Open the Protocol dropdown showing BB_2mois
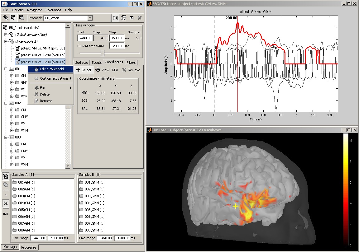The height and width of the screenshot is (252, 359). click(90, 18)
